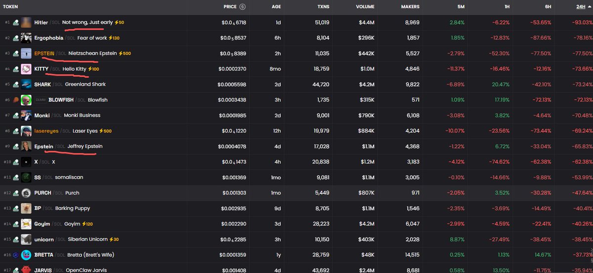Click the DLMM badge on the BLOWFISH row

click(41, 100)
